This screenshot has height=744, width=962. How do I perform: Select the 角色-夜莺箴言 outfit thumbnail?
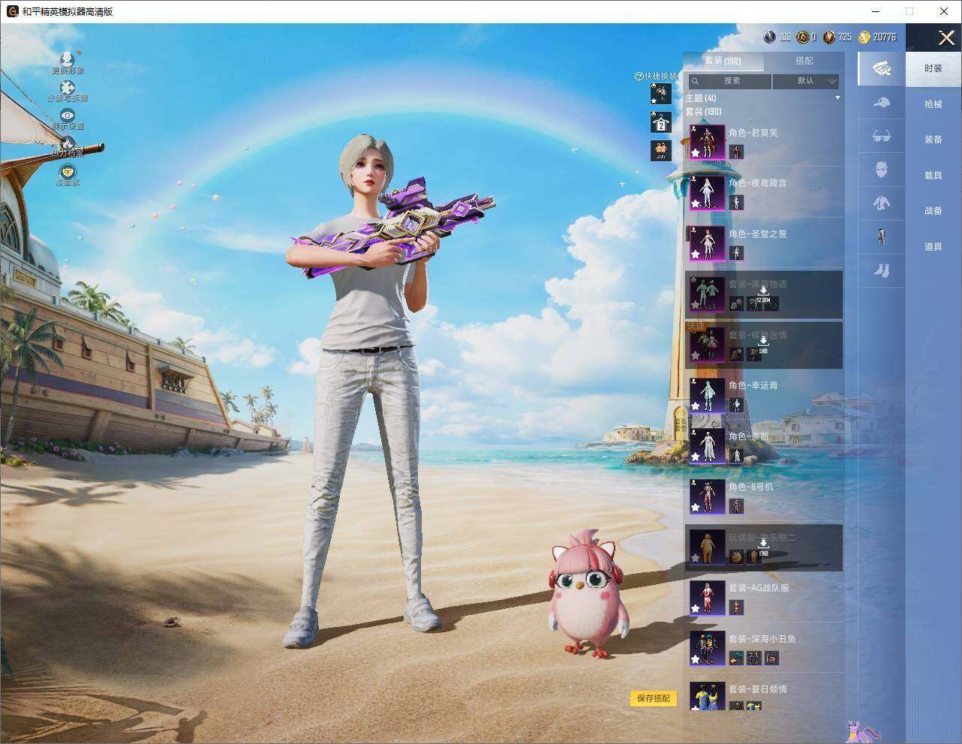tap(708, 193)
